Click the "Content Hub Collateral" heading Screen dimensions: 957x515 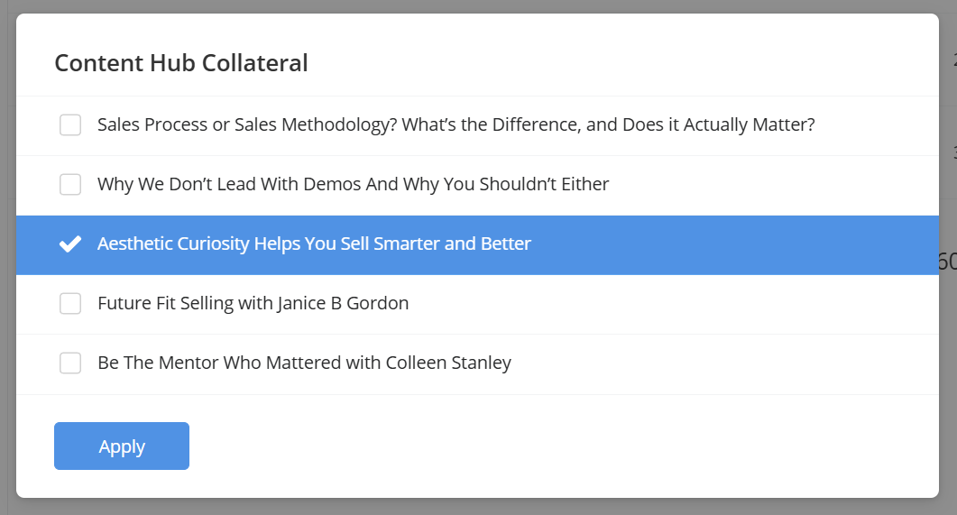tap(181, 63)
